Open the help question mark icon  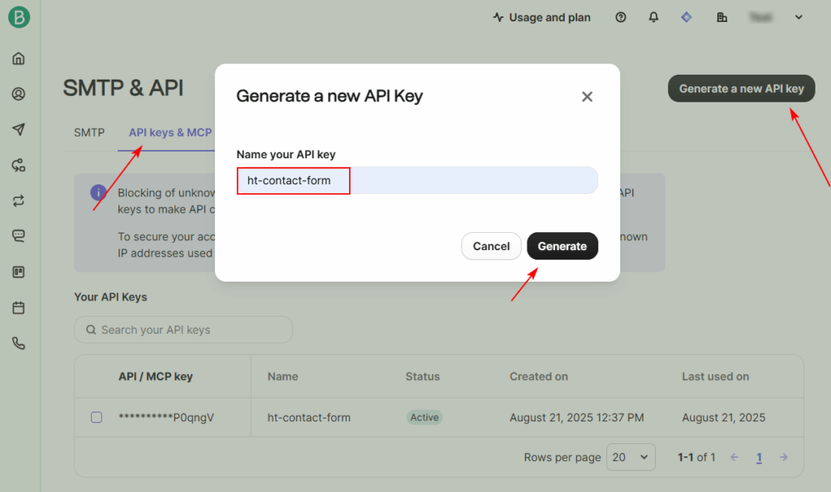(621, 17)
